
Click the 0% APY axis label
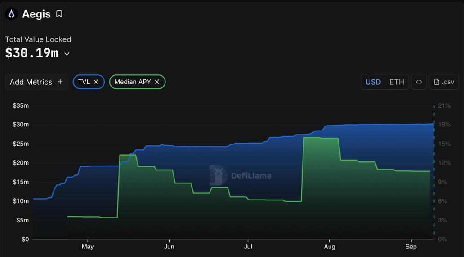pyautogui.click(x=442, y=240)
